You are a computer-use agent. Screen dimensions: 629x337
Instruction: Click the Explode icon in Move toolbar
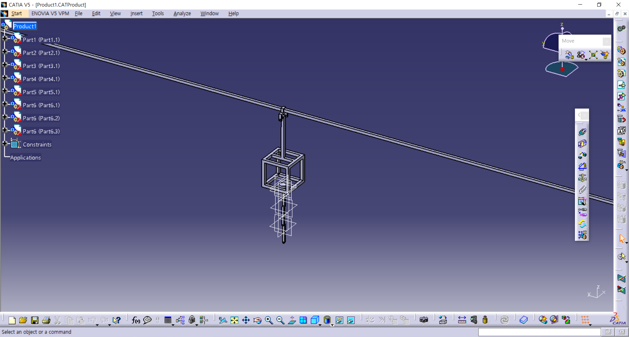(593, 55)
